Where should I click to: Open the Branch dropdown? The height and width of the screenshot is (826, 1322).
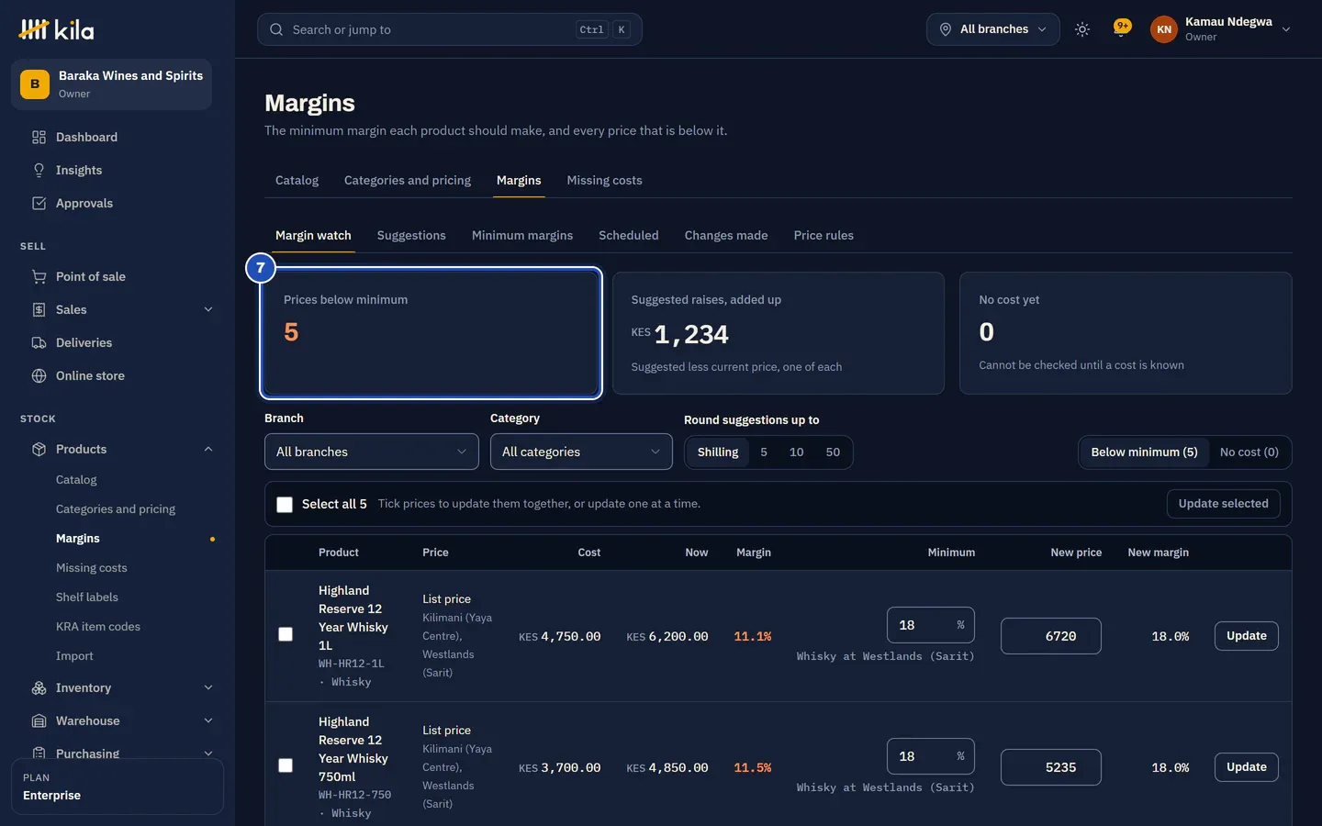(x=372, y=452)
